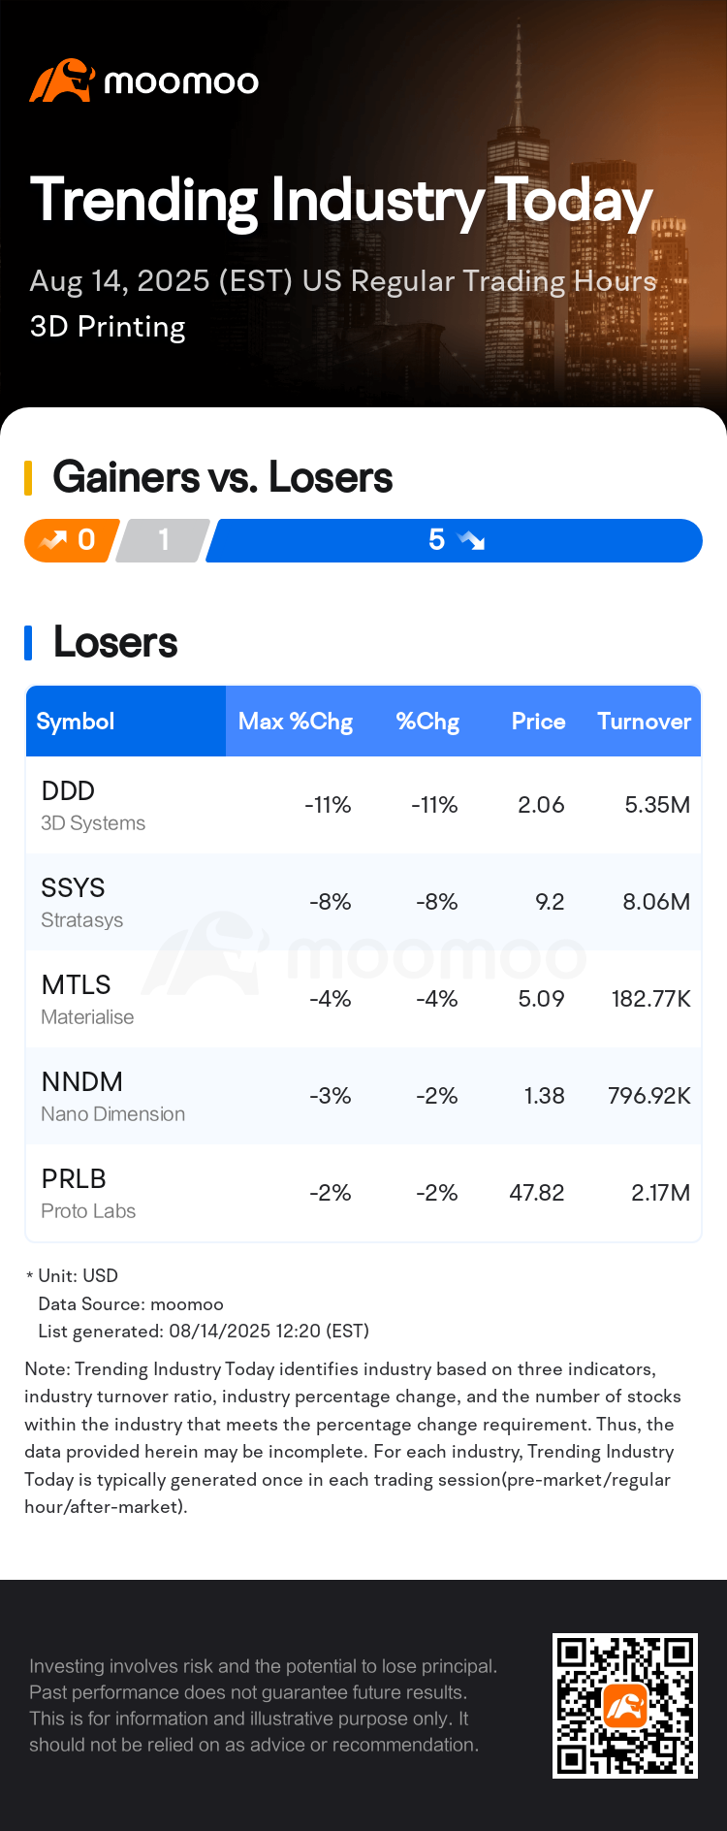
Task: Open the DDD 3D Systems row
Action: (x=363, y=805)
